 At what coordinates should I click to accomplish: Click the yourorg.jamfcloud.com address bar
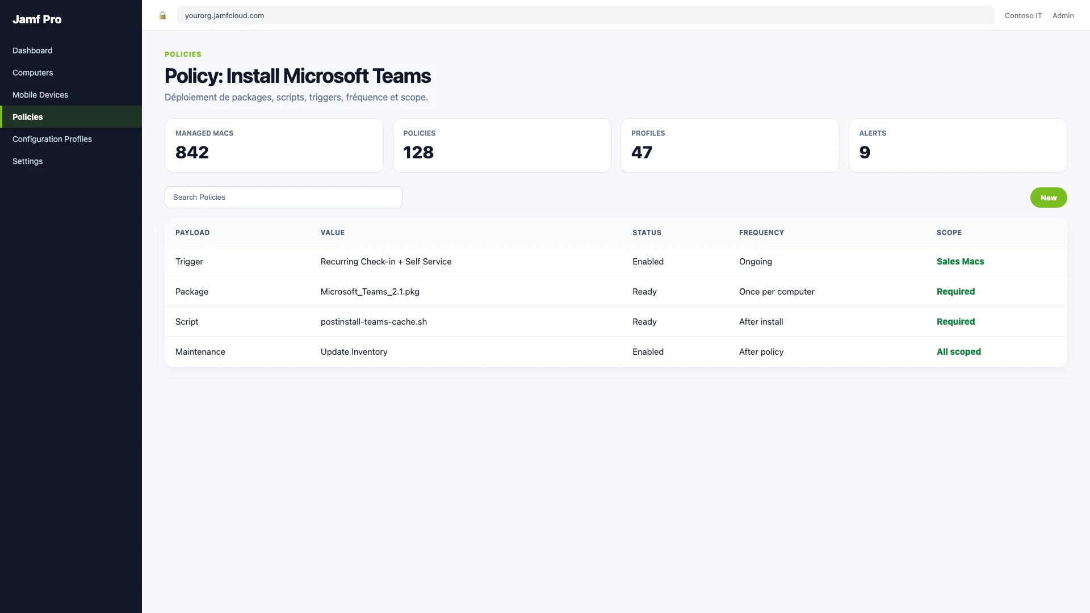point(585,15)
